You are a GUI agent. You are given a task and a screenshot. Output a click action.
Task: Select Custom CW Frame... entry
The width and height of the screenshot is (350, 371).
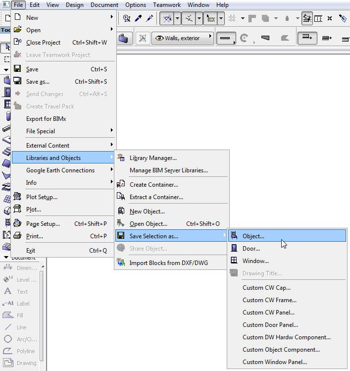[287, 300]
